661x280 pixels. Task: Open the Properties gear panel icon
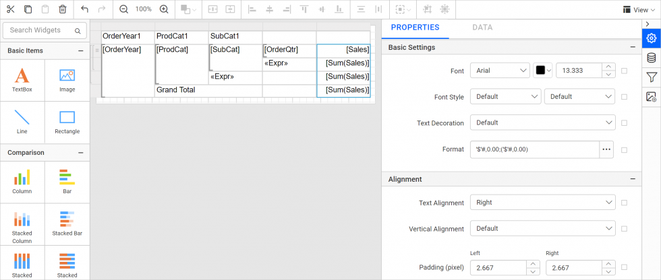tap(652, 38)
